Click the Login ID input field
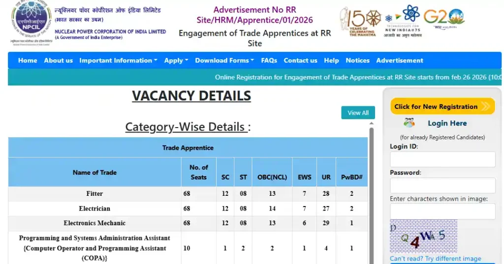 click(x=442, y=159)
